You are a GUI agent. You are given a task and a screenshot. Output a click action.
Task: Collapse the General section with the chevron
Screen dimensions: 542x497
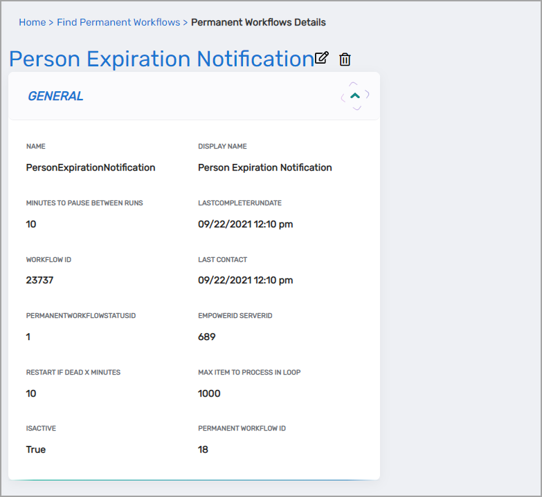(355, 96)
